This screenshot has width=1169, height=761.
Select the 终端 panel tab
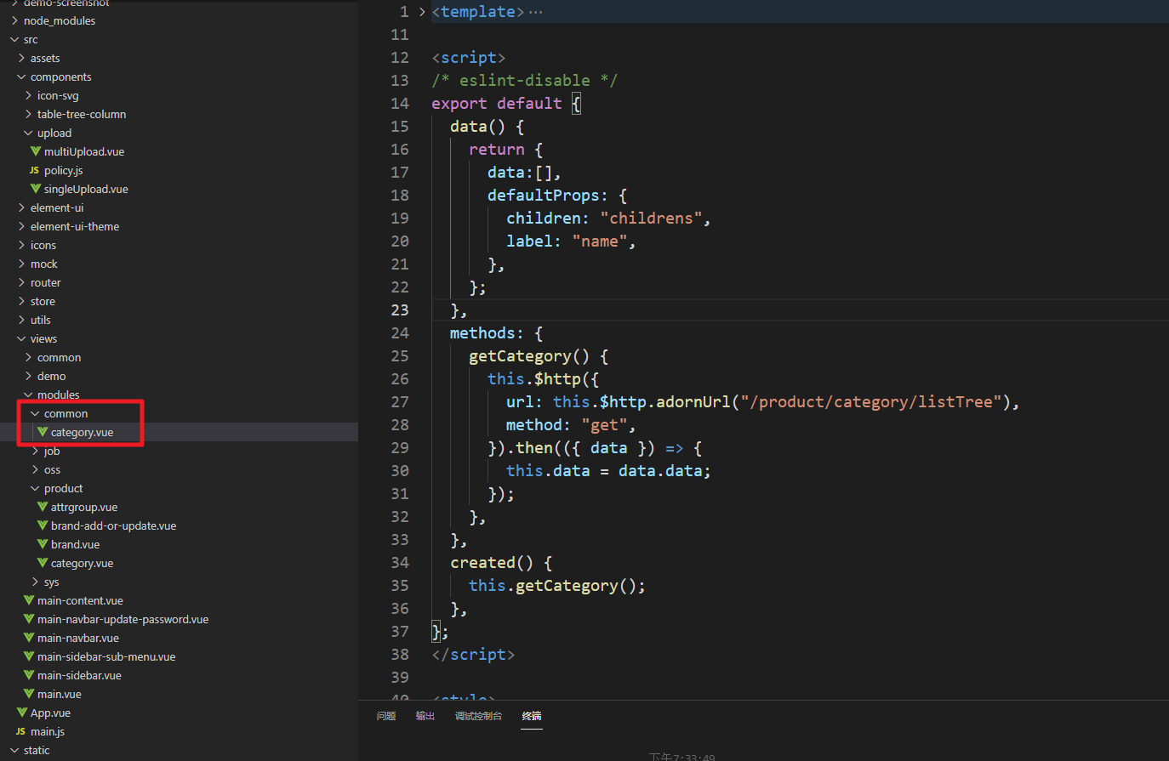[532, 716]
